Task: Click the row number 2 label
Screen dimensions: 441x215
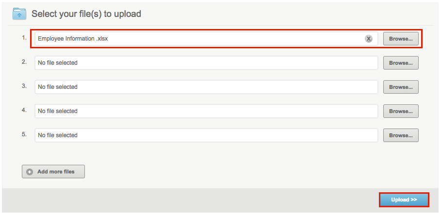Action: [24, 61]
